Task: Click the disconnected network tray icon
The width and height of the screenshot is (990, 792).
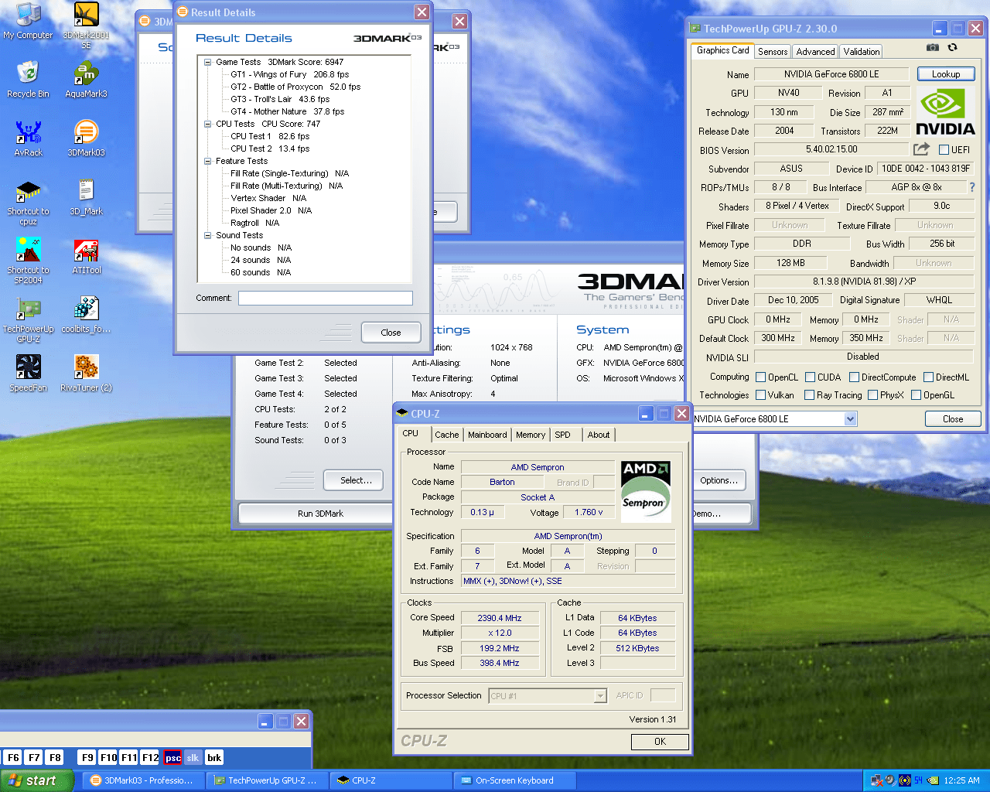Action: point(877,780)
